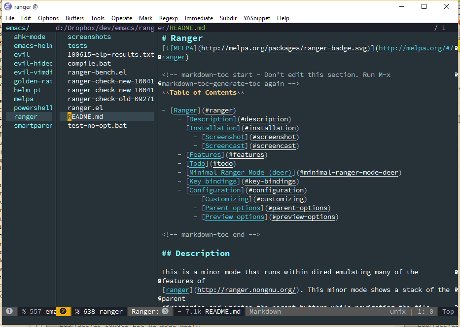Click the unix line-ending indicator
Screen dimensions: 460x327
coord(398,311)
